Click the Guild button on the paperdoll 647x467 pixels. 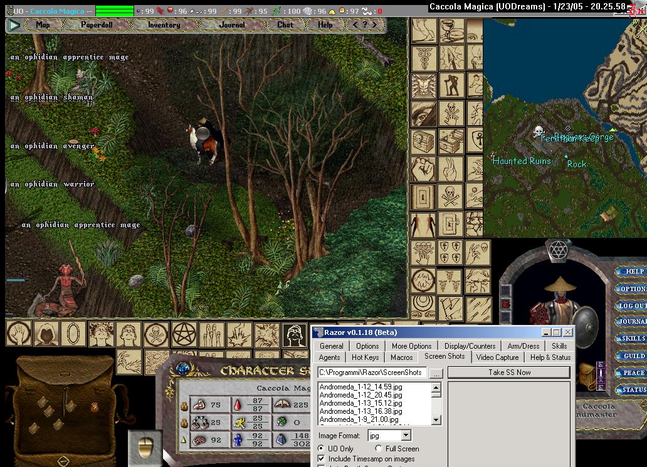tap(632, 356)
